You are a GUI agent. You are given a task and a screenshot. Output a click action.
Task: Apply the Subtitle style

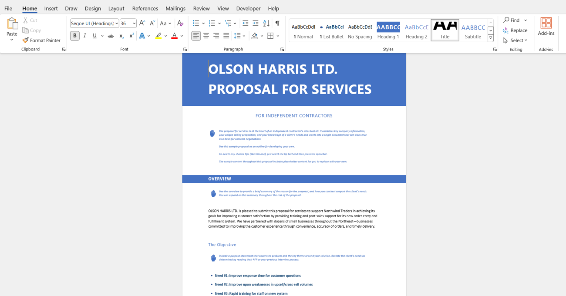[473, 30]
